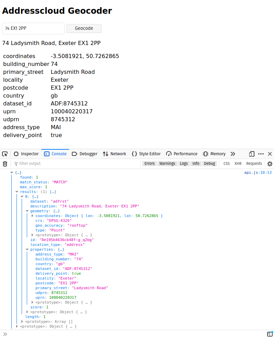Toggle the Debug filter

point(209,163)
